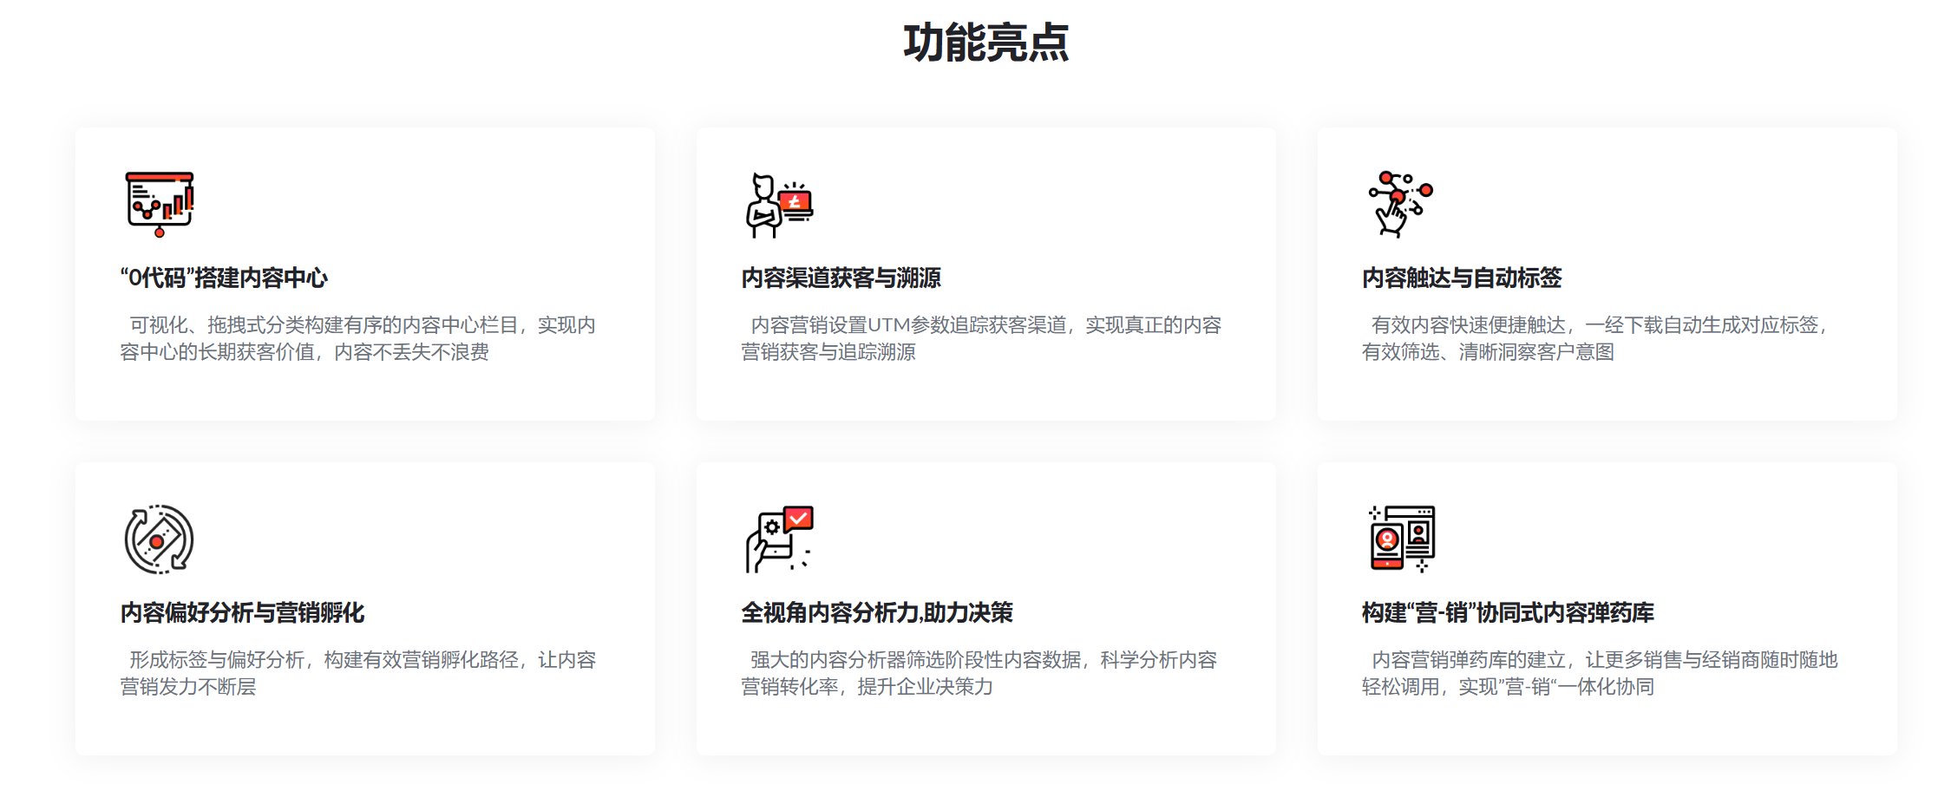
Task: Click the description starting 强大的内容分析器
Action: coord(979,673)
